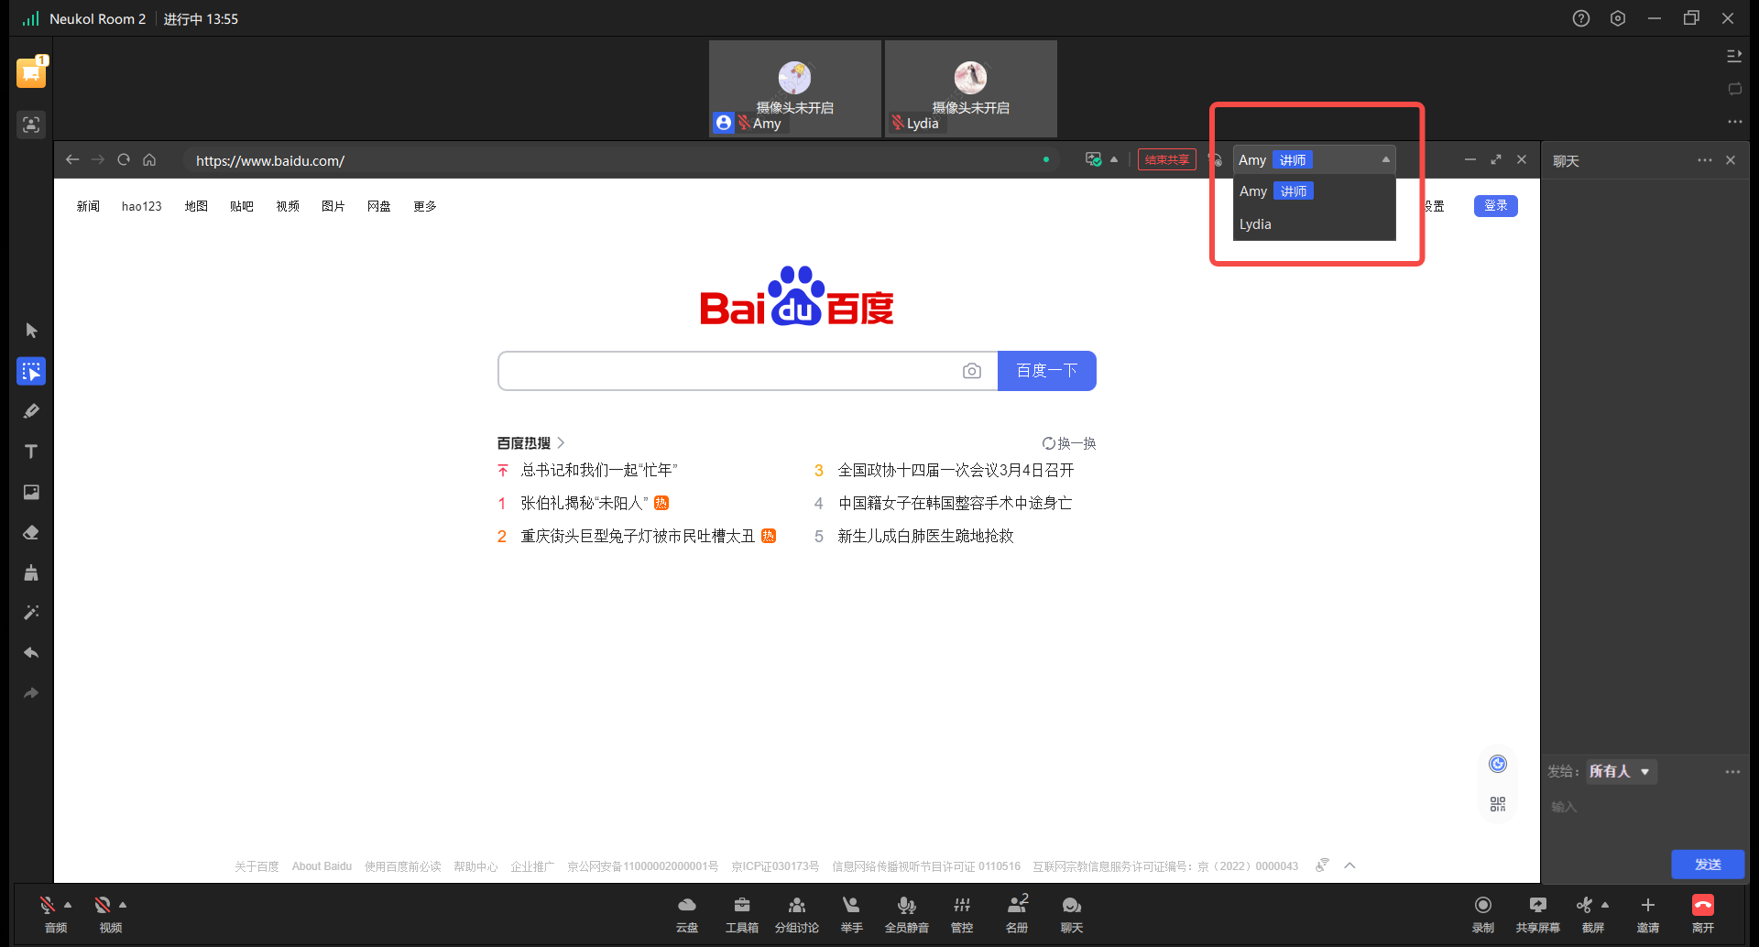Open help question mark icon
1759x947 pixels.
point(1581,18)
